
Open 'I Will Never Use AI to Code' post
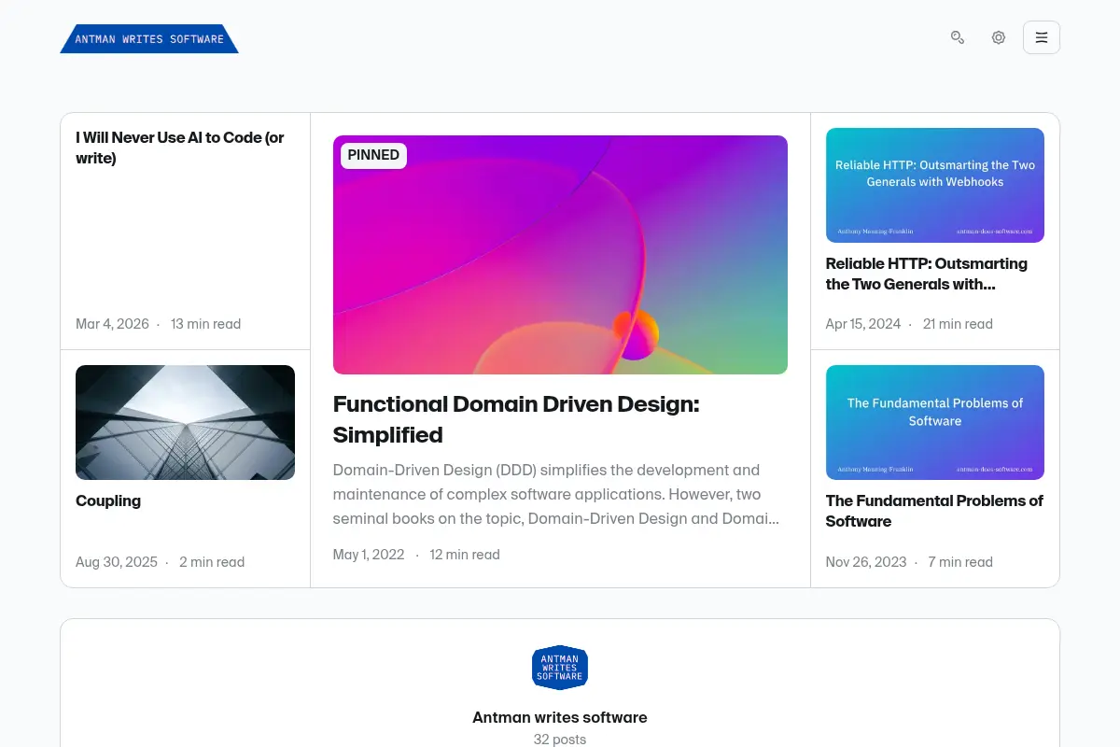coord(180,148)
